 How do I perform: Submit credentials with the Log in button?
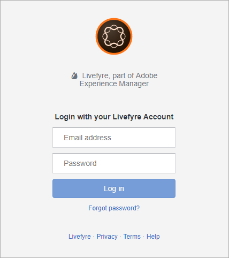(114, 188)
